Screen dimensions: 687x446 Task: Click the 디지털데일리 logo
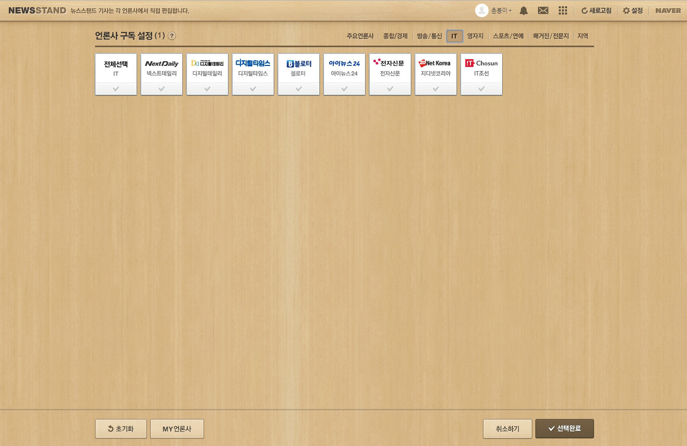207,63
